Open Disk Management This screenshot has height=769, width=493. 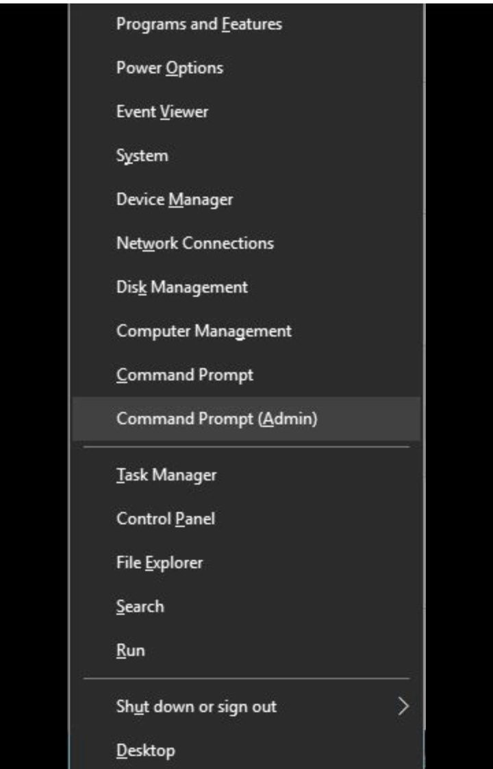(182, 287)
